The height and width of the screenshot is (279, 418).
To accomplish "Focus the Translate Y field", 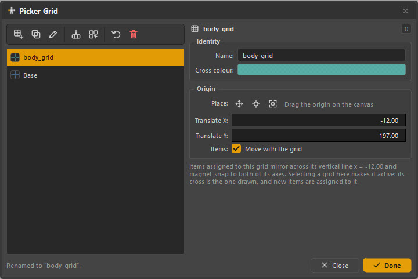I will tap(319, 136).
